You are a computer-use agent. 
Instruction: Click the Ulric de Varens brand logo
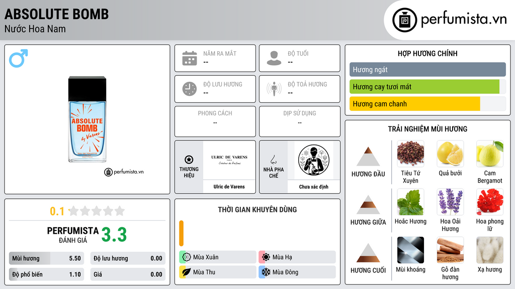coord(229,160)
